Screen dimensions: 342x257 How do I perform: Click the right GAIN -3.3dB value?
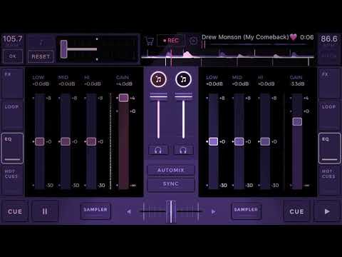tap(297, 84)
